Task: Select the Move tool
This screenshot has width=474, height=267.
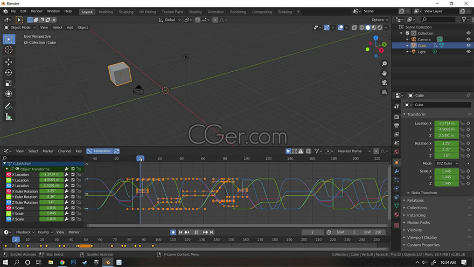Action: pyautogui.click(x=9, y=62)
